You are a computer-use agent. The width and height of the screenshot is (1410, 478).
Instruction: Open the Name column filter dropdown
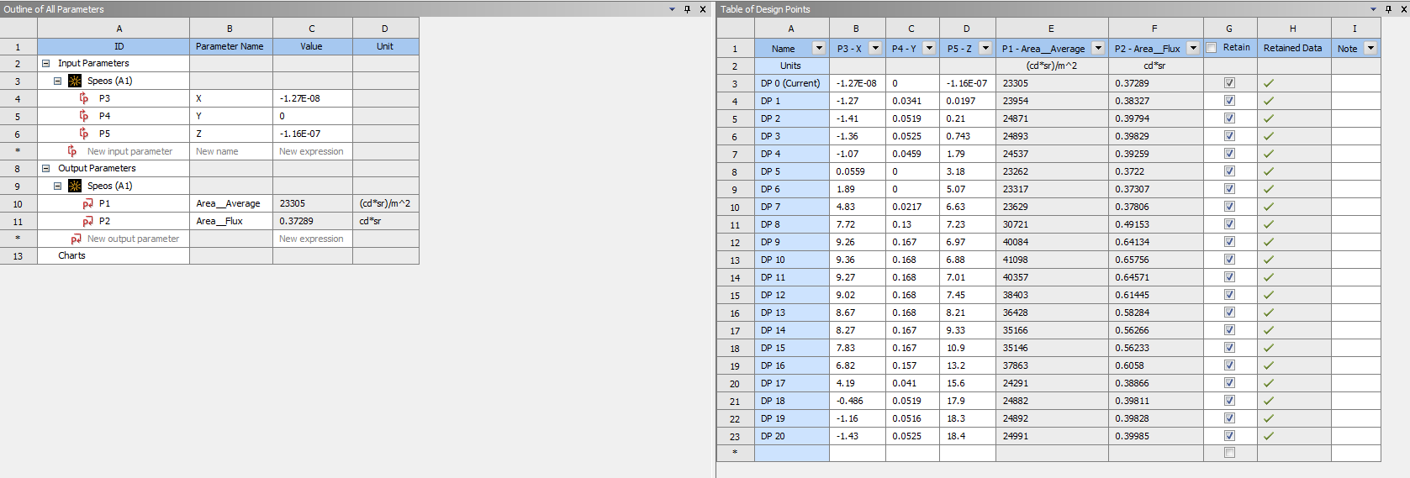tap(819, 48)
